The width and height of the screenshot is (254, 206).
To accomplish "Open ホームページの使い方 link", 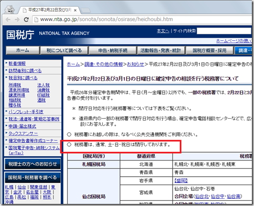I will (x=234, y=41).
